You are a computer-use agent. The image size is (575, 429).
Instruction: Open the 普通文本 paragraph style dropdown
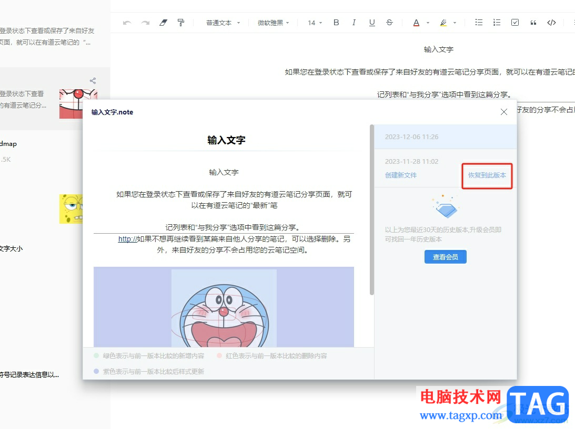[223, 23]
